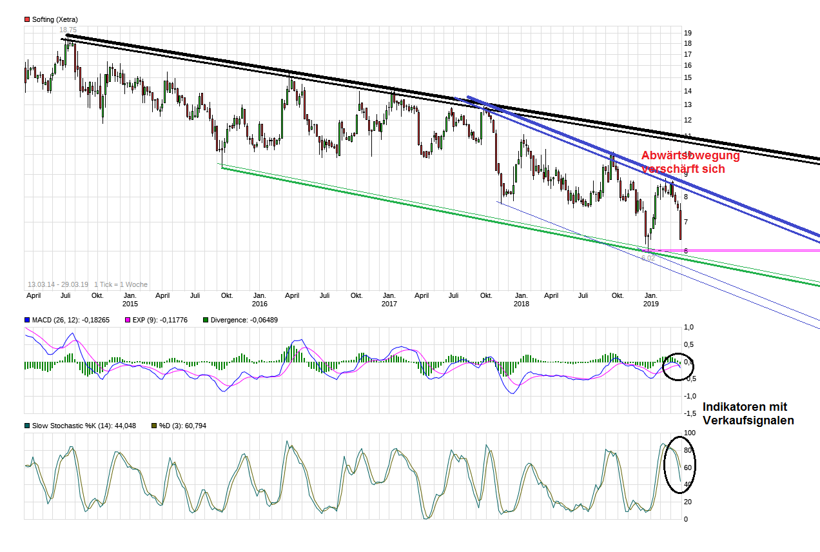Select the 'Divergence: -0,06489' legend text
The image size is (820, 552).
[x=244, y=319]
